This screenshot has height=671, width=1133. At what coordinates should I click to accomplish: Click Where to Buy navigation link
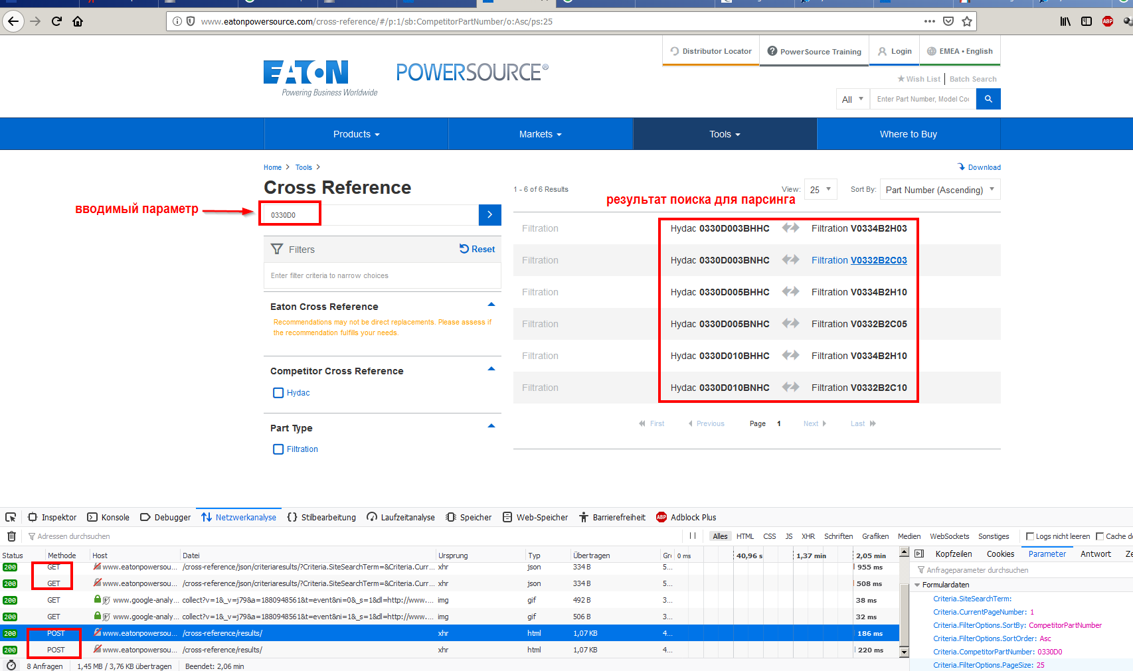pos(909,134)
